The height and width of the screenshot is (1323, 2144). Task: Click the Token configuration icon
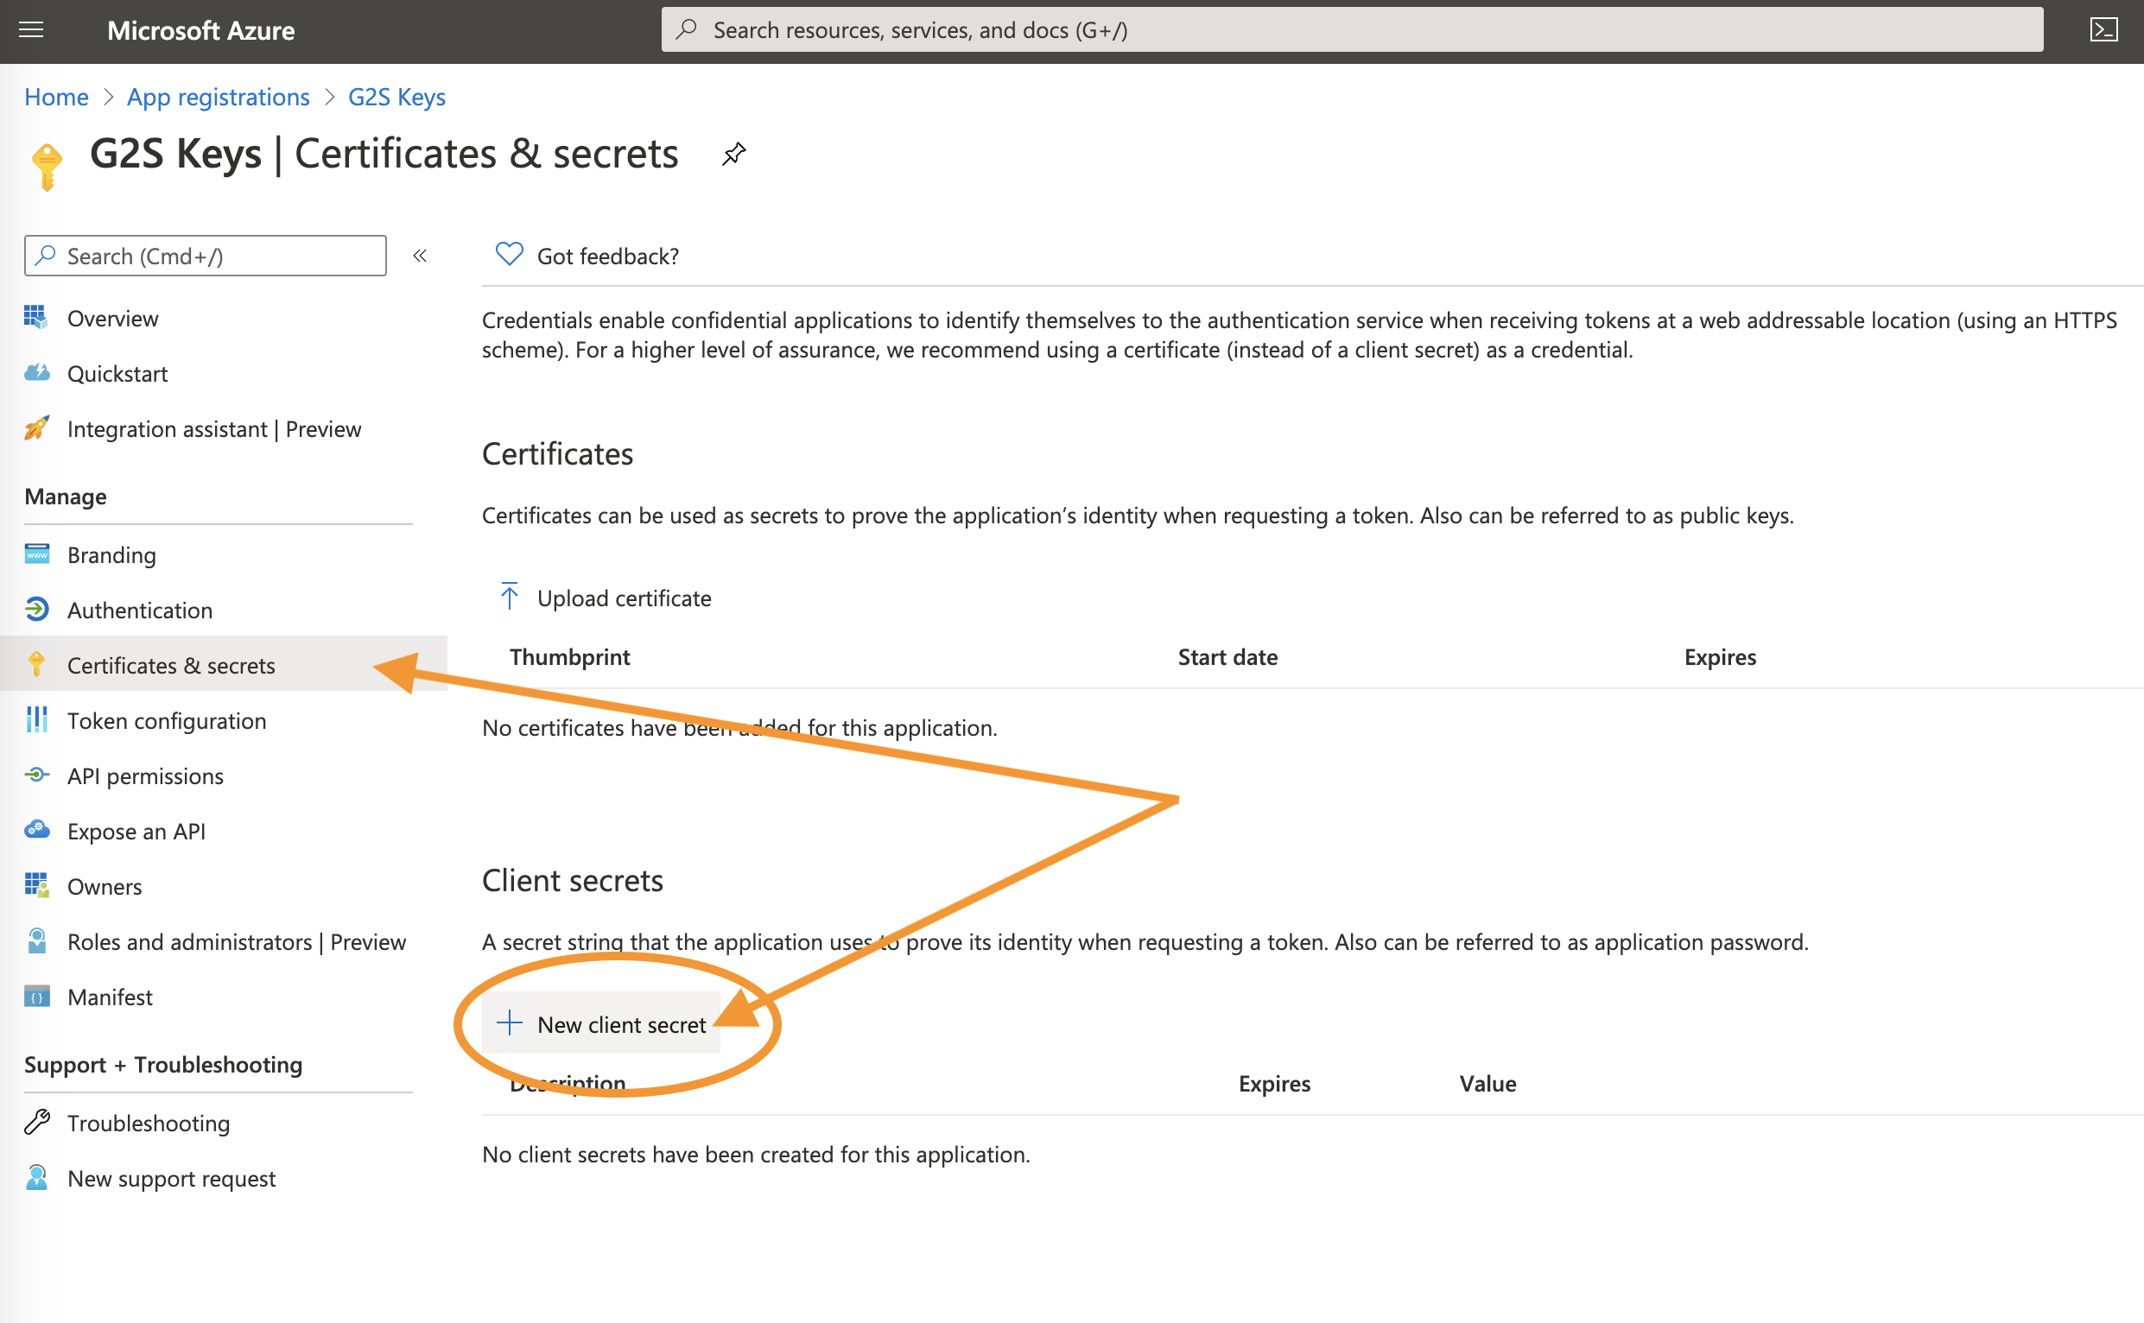[37, 719]
